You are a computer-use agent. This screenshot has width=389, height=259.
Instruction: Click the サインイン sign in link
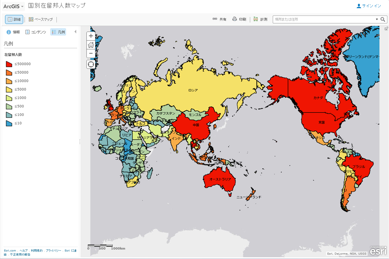[x=369, y=6]
